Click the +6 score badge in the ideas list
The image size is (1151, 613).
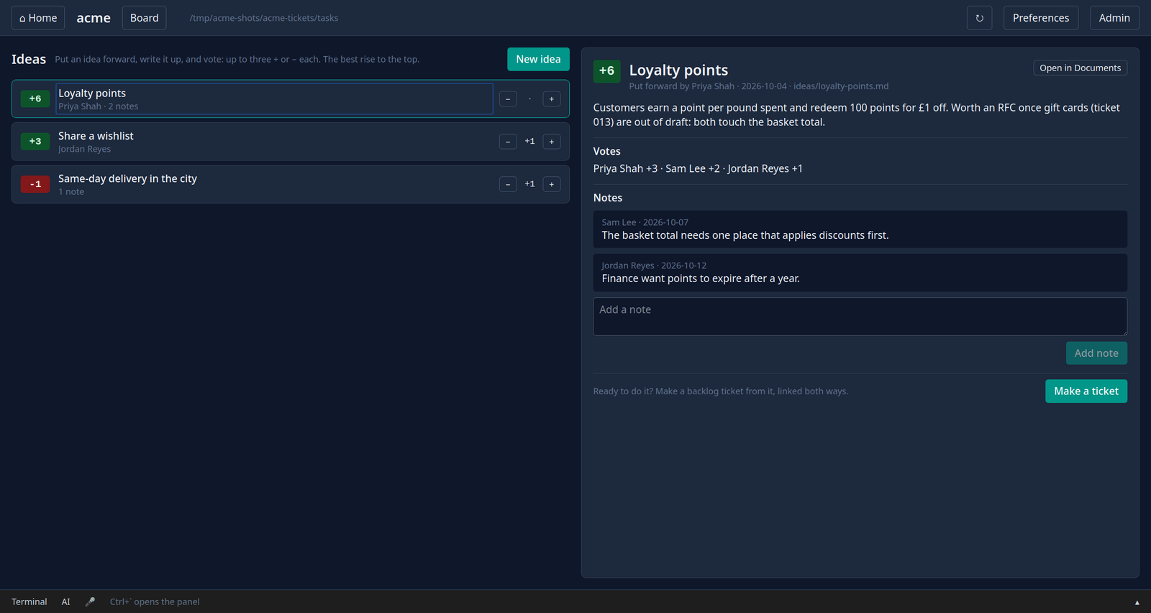tap(35, 99)
